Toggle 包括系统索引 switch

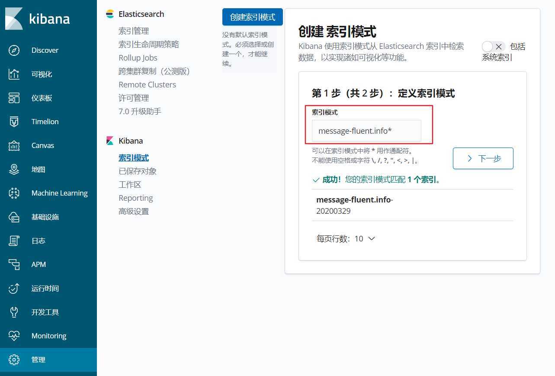[493, 47]
